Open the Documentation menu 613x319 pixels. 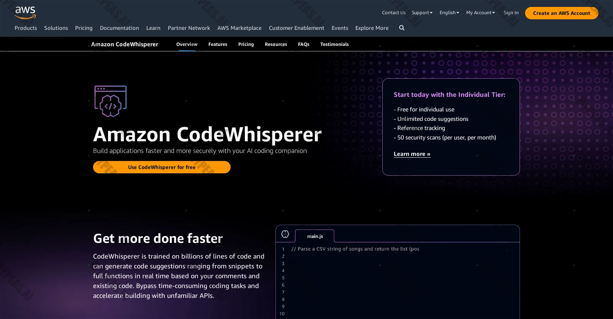pos(120,28)
